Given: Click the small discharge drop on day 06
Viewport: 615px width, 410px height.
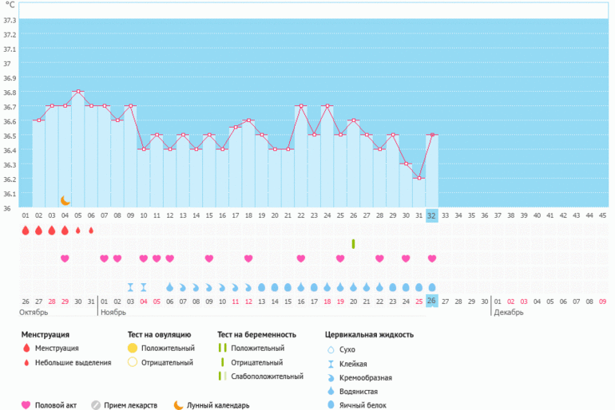Looking at the screenshot, I should tap(91, 231).
